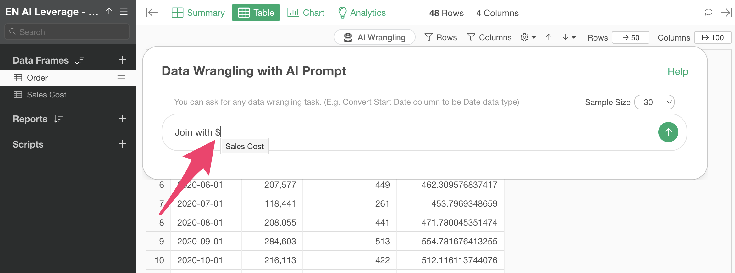Click the project export icon beside the title
The width and height of the screenshot is (735, 273).
109,12
